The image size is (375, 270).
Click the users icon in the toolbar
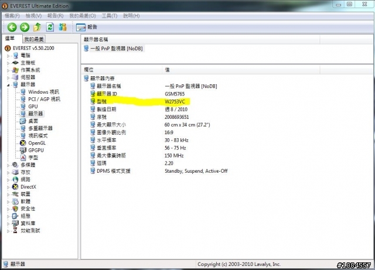(x=63, y=27)
